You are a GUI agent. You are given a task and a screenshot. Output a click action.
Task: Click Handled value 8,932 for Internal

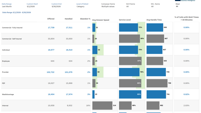point(70,105)
